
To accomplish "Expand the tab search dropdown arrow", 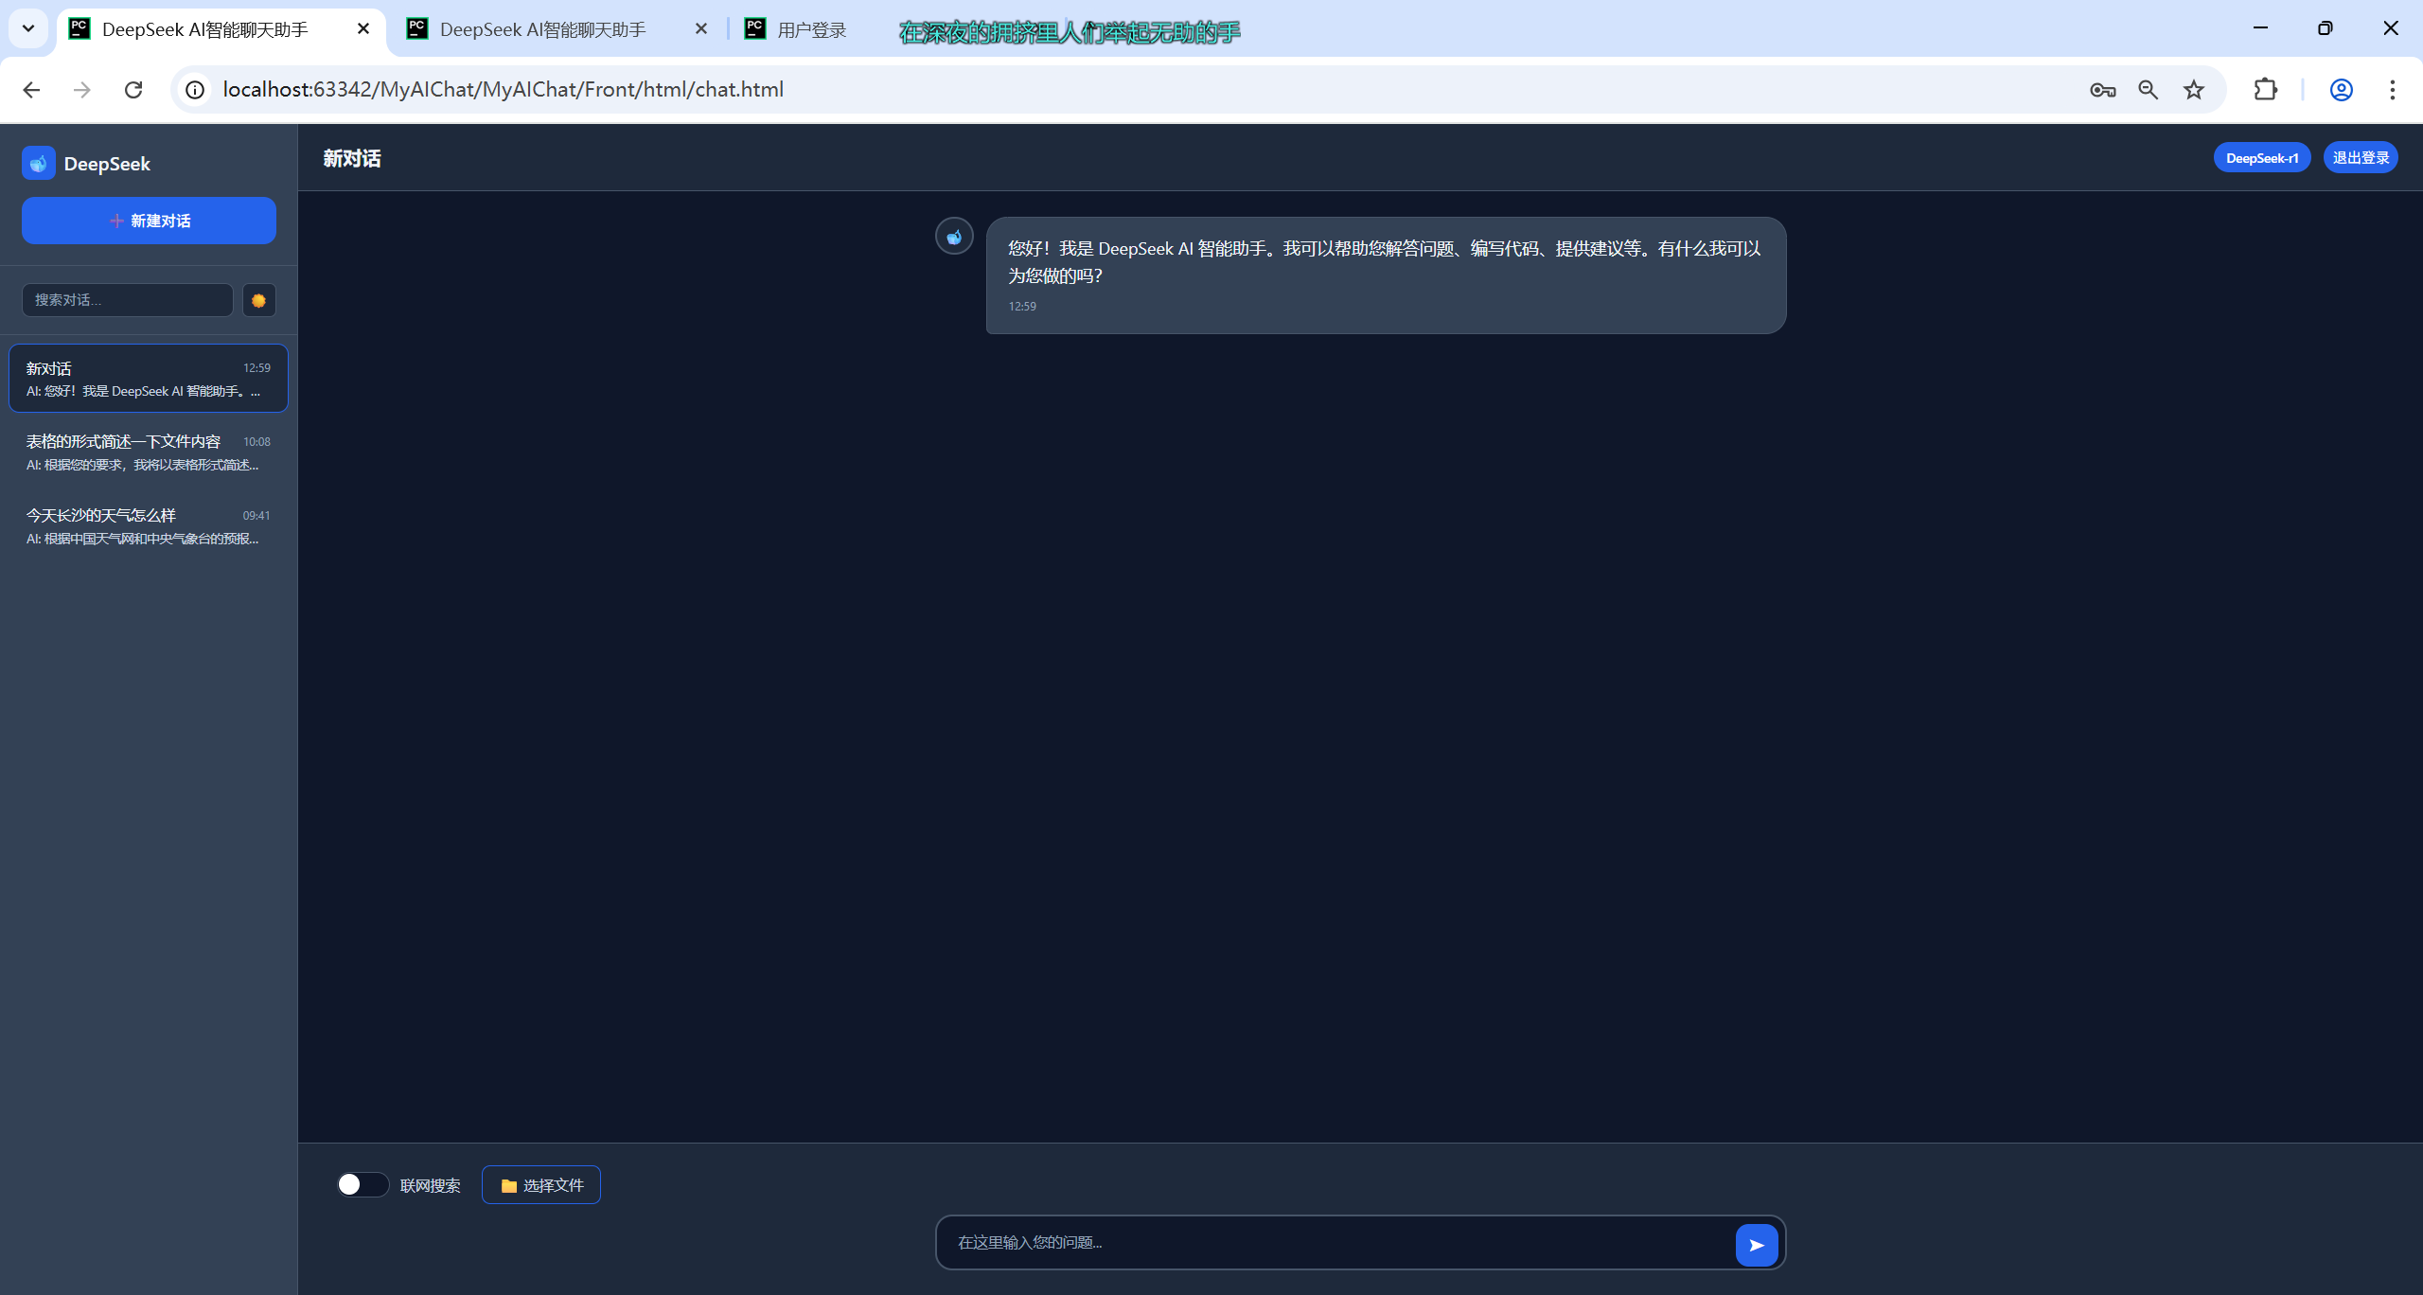I will point(28,28).
